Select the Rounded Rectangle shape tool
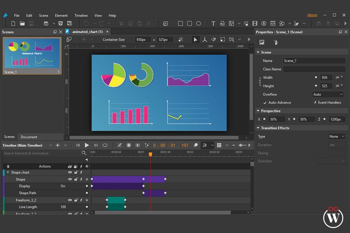The width and height of the screenshot is (350, 233). 190,24
